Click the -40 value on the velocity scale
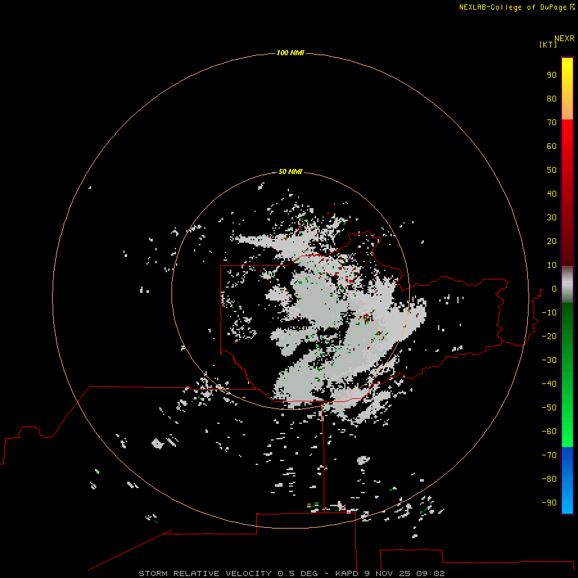 [x=549, y=384]
